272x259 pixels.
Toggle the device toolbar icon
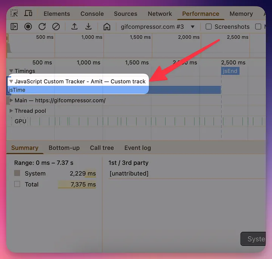coord(28,14)
